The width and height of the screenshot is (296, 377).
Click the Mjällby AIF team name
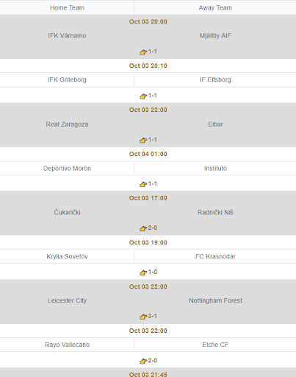point(215,35)
